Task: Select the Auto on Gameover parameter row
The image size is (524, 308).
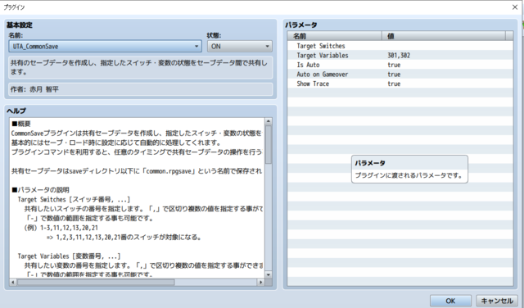Action: [400, 74]
